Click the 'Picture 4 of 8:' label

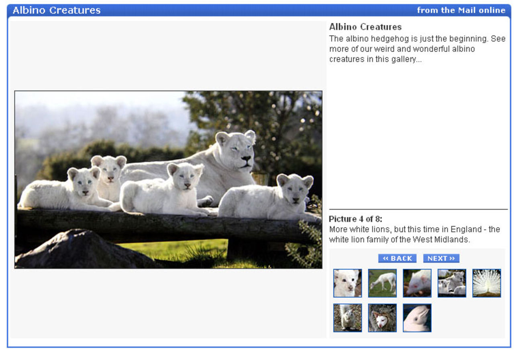click(355, 219)
